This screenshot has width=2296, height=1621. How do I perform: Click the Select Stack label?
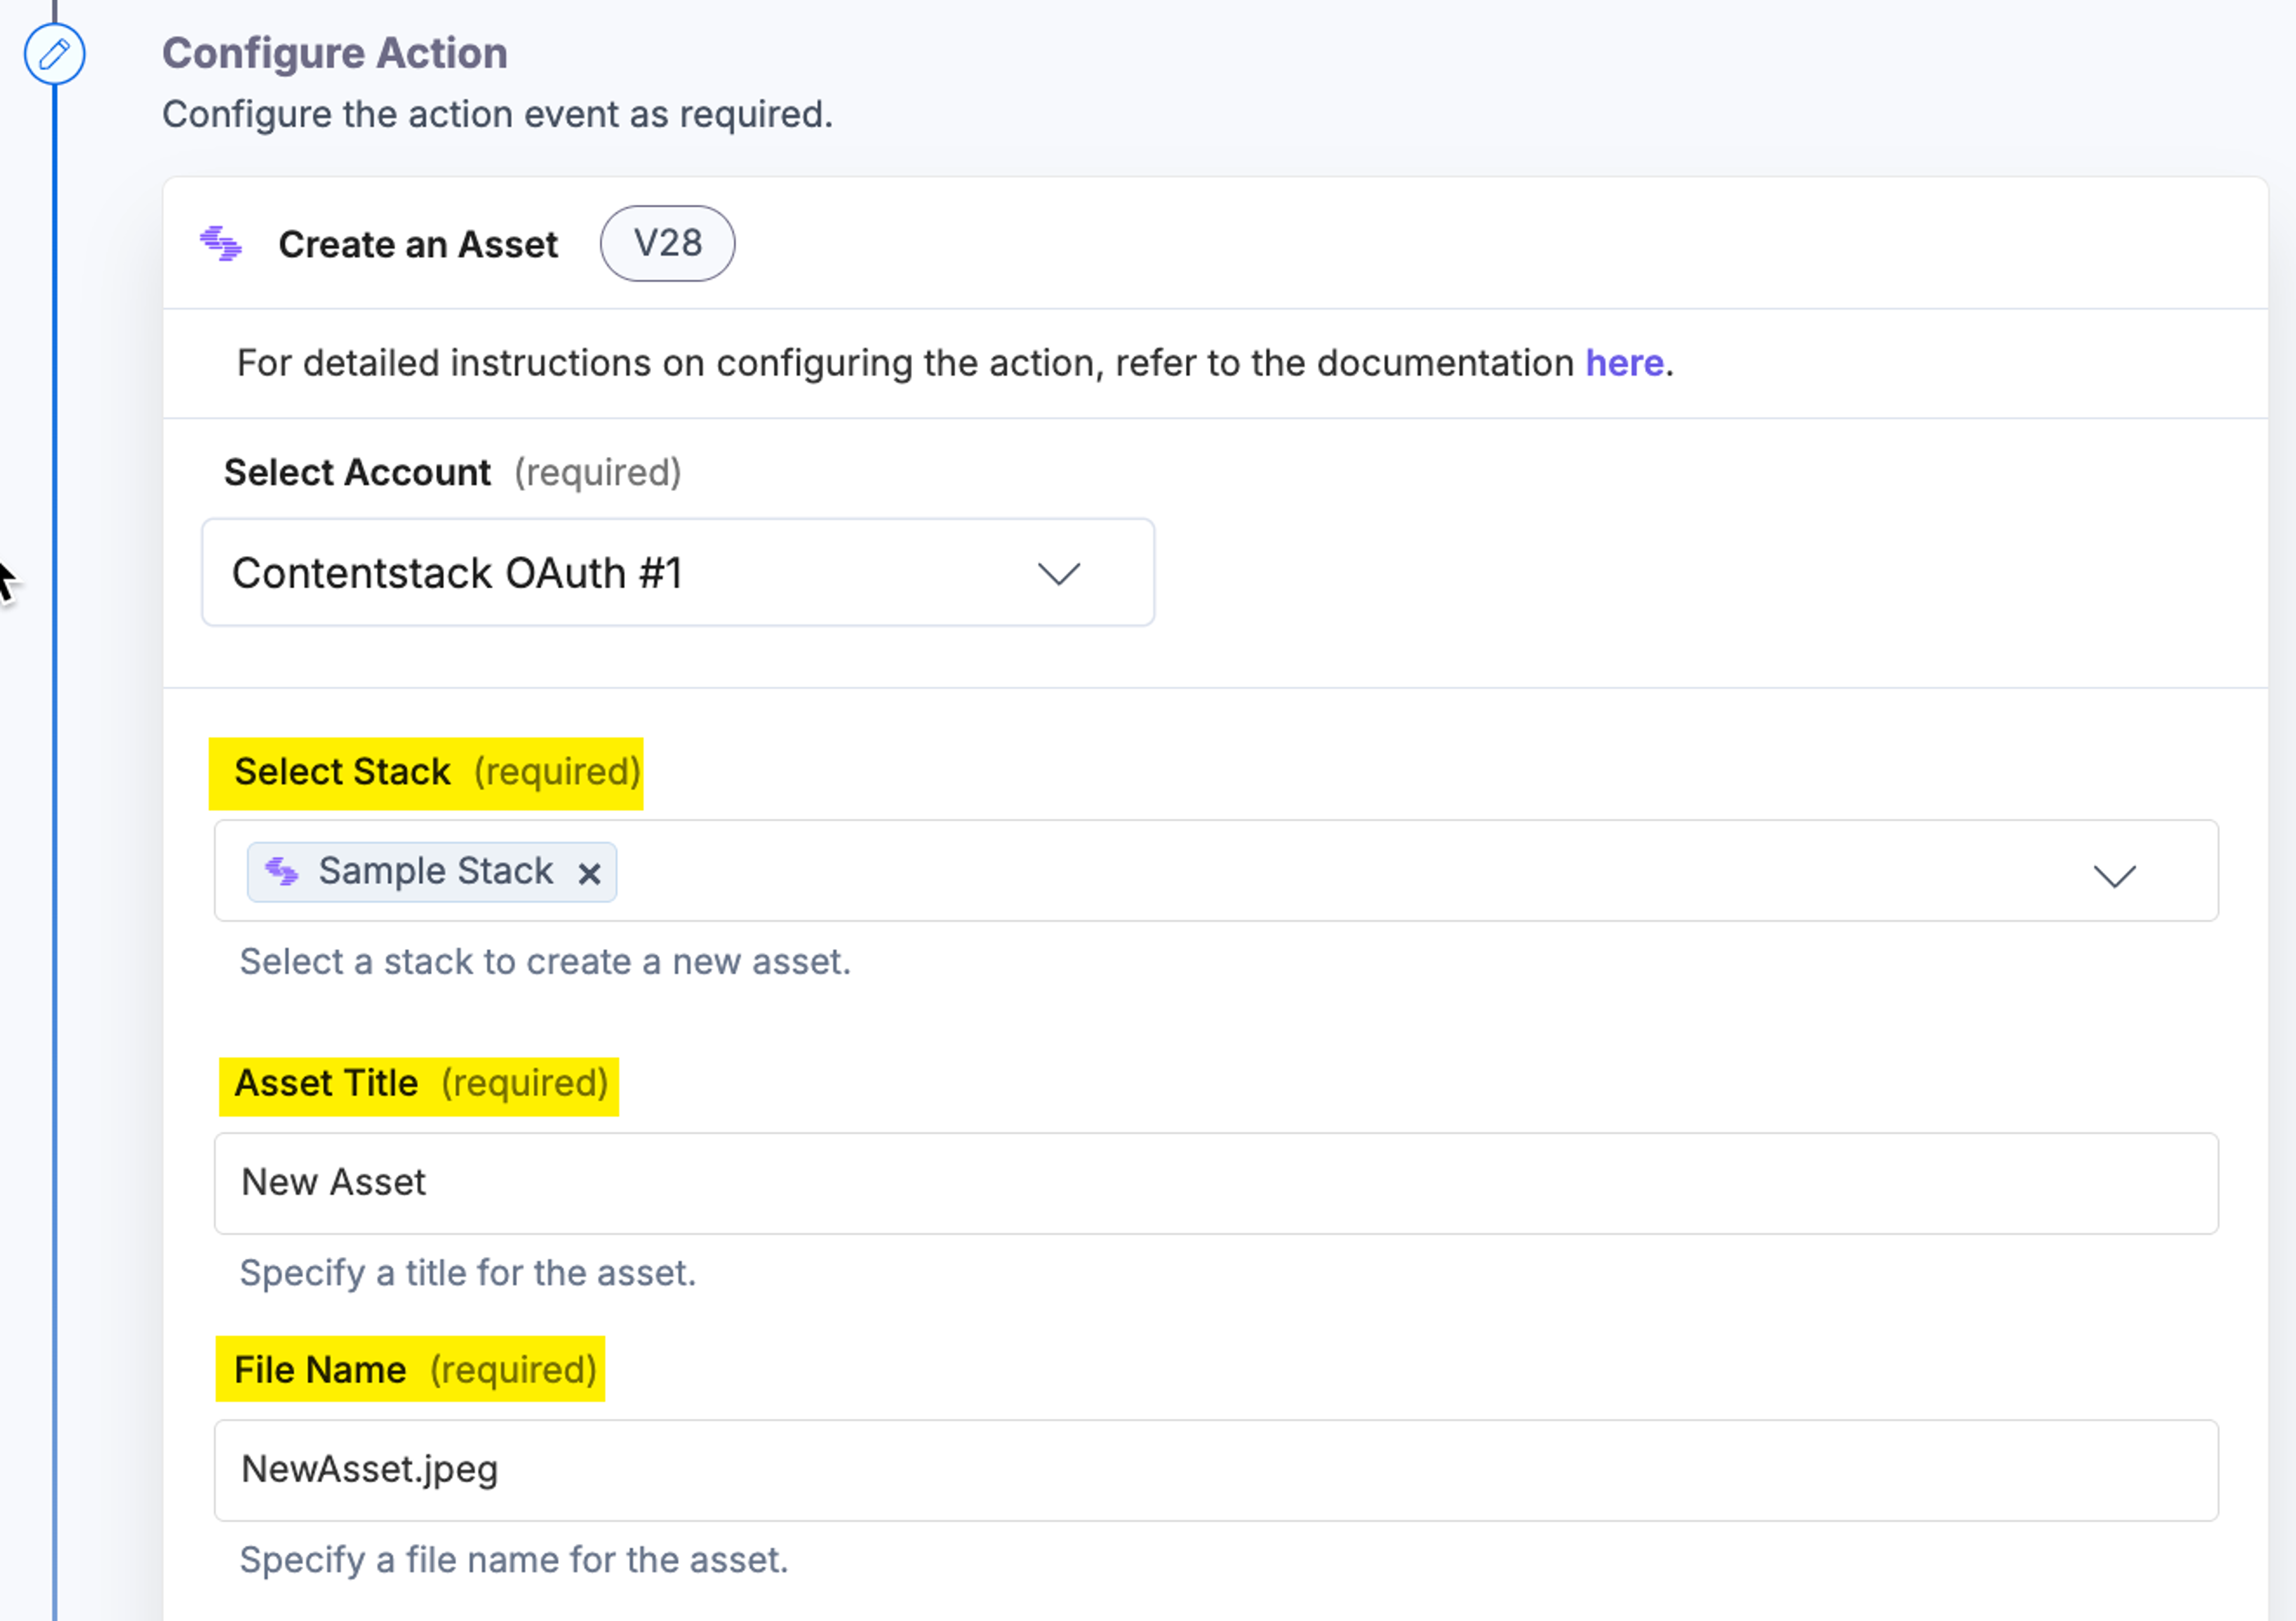[342, 772]
